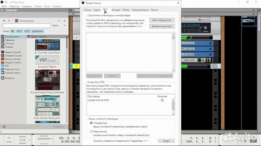The width and height of the screenshot is (261, 146).
Task: Select the Разделенный keyboard input option
Action: 91,132
